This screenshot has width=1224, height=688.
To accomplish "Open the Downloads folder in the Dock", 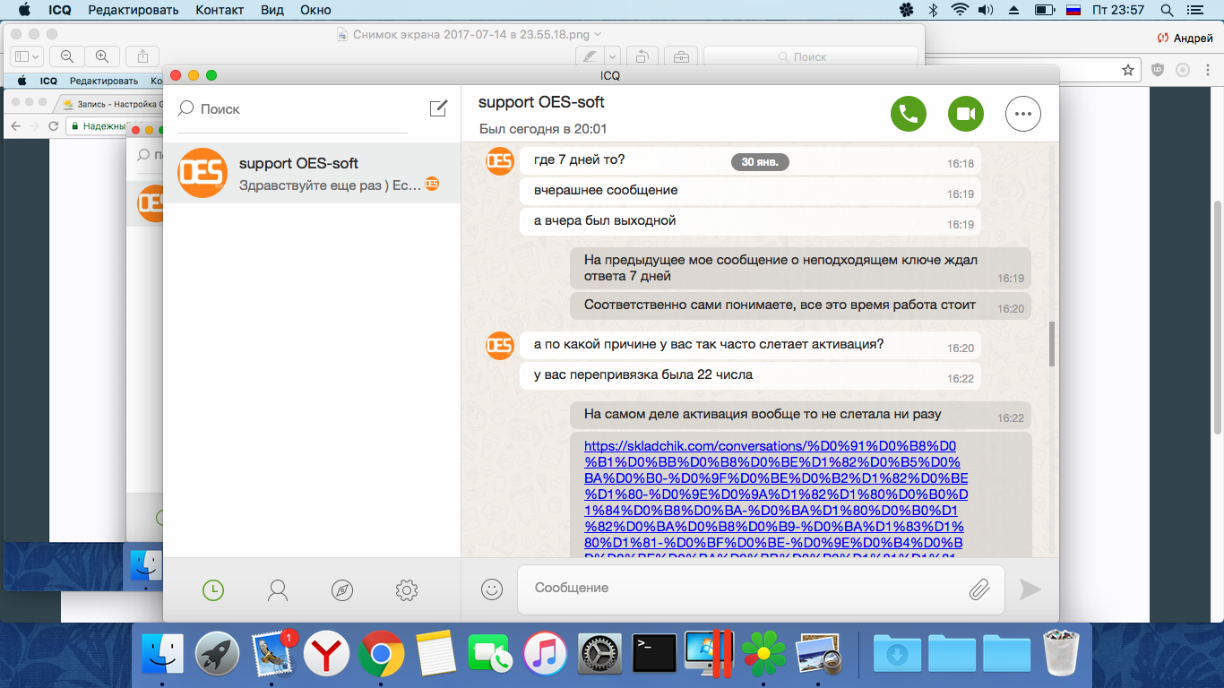I will pos(896,655).
